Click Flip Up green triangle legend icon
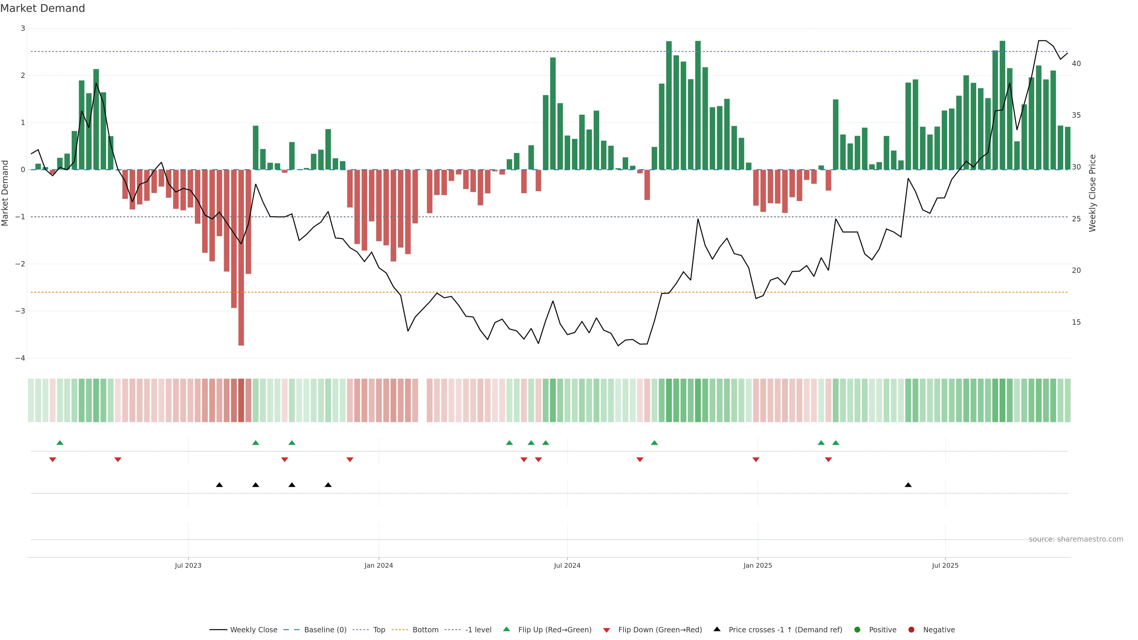1138x640 pixels. pos(507,629)
